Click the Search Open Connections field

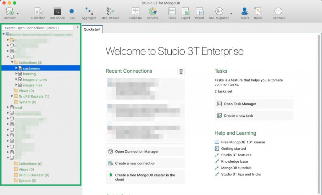click(38, 28)
